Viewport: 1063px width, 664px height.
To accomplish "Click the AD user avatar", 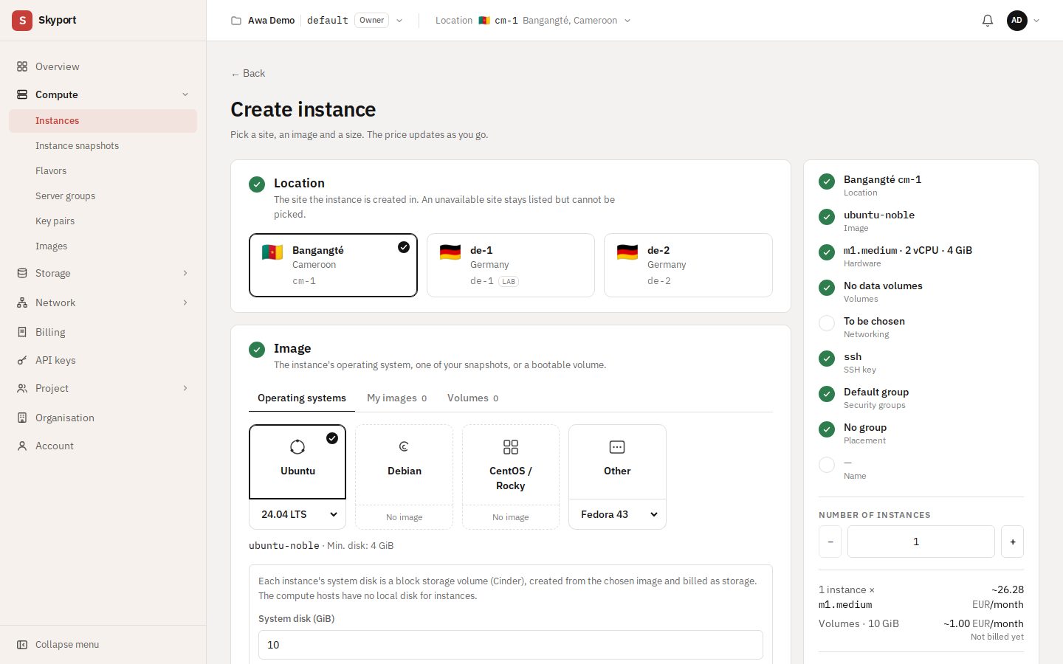I will [1017, 21].
